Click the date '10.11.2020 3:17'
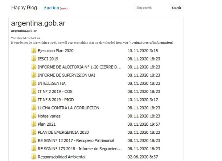Viewport: 222px width, 161px height. (143, 100)
